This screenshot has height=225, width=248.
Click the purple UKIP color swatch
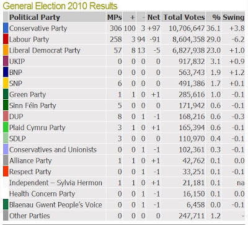coord(6,61)
